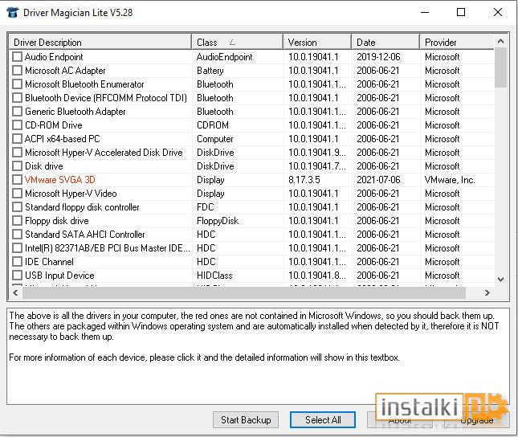Tick Standard floppy disk controller checkbox
518x437 pixels.
point(17,207)
